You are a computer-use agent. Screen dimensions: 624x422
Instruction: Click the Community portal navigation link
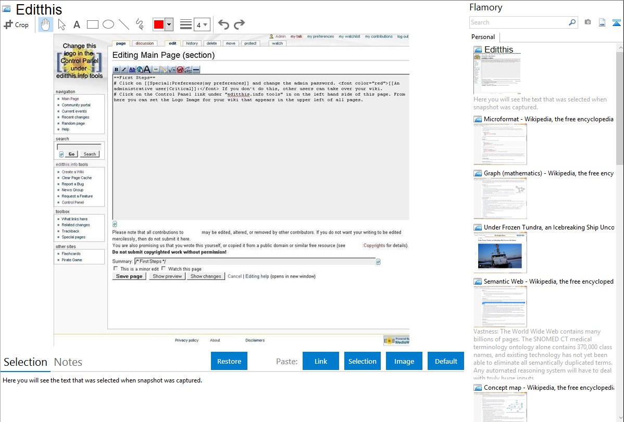76,105
